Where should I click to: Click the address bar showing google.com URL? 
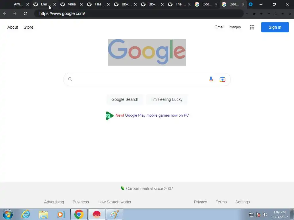pos(139,13)
